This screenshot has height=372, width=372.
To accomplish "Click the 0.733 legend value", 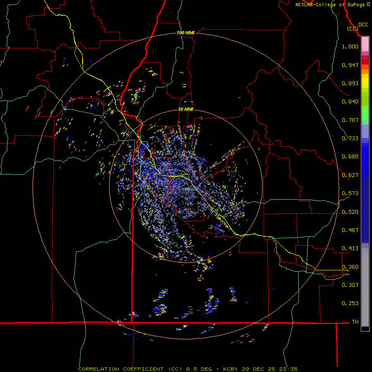I will tap(350, 138).
